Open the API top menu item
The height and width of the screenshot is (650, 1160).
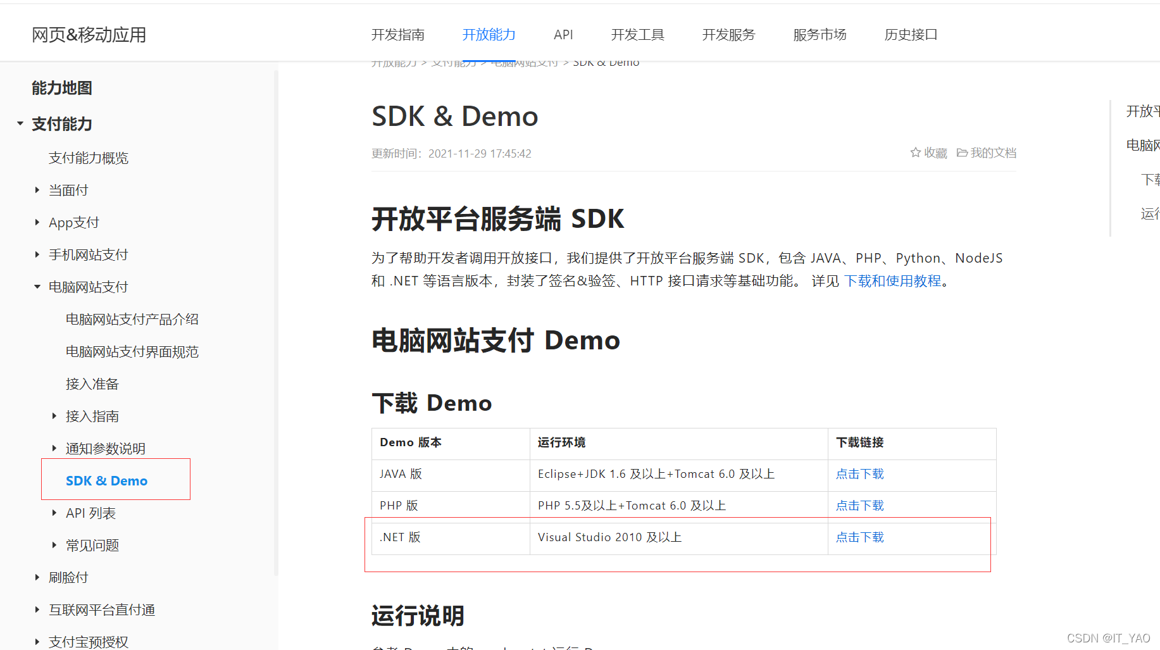(563, 35)
